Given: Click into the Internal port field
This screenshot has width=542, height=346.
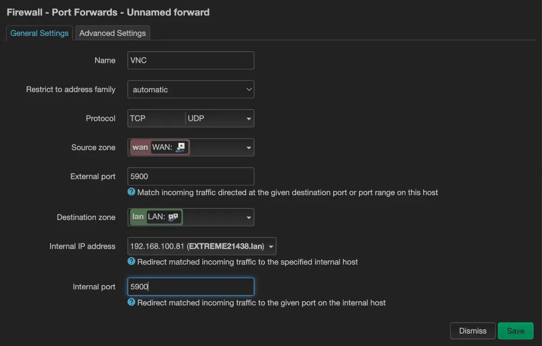Looking at the screenshot, I should pos(190,287).
